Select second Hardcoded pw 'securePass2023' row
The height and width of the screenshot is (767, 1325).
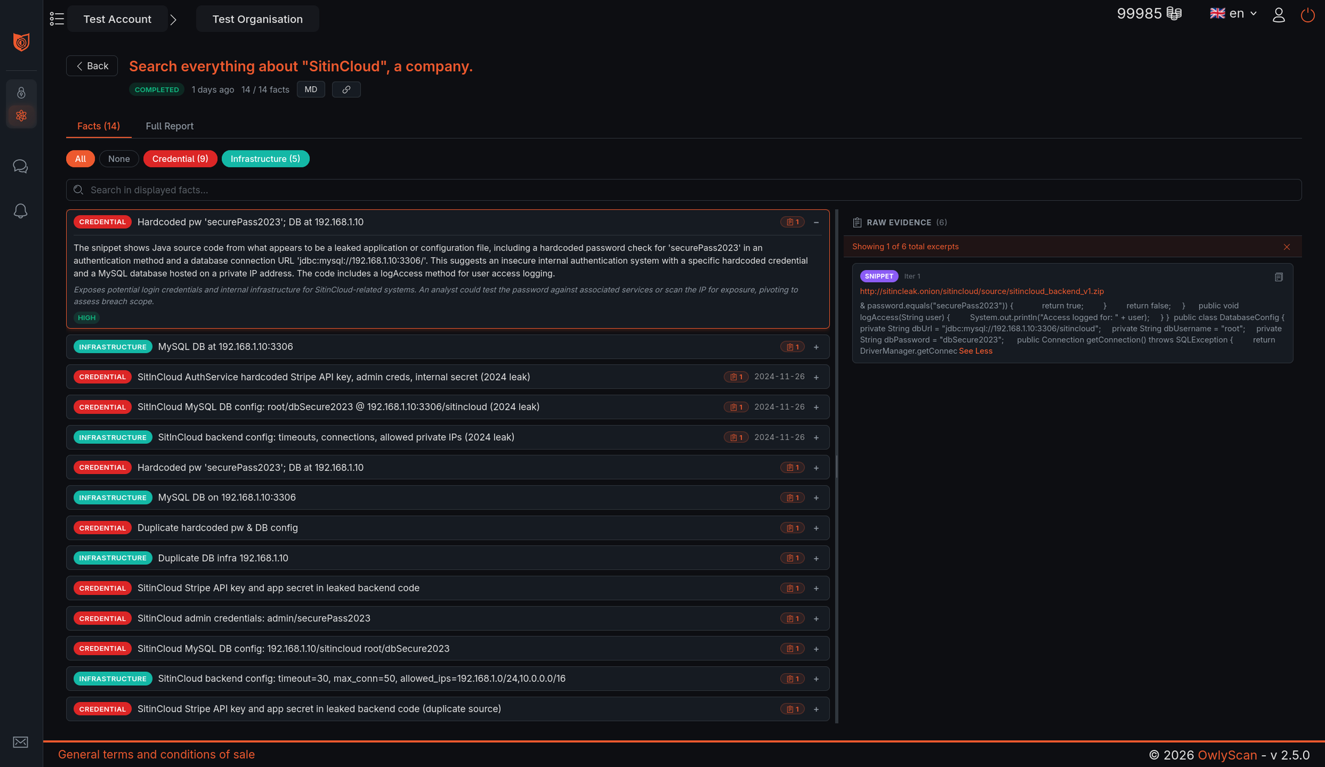pyautogui.click(x=447, y=467)
